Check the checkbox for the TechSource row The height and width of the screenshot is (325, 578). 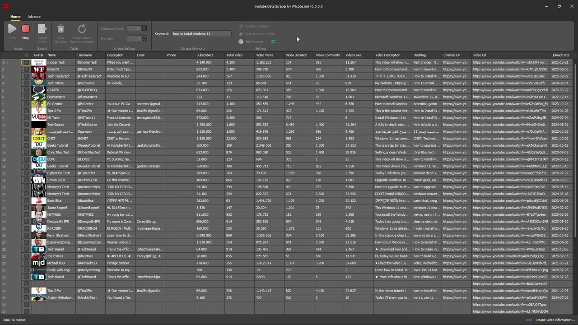[26, 125]
